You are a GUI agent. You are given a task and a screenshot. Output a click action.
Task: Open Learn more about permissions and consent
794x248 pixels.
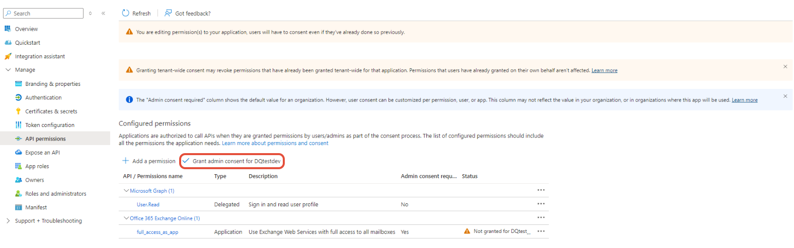click(x=275, y=143)
